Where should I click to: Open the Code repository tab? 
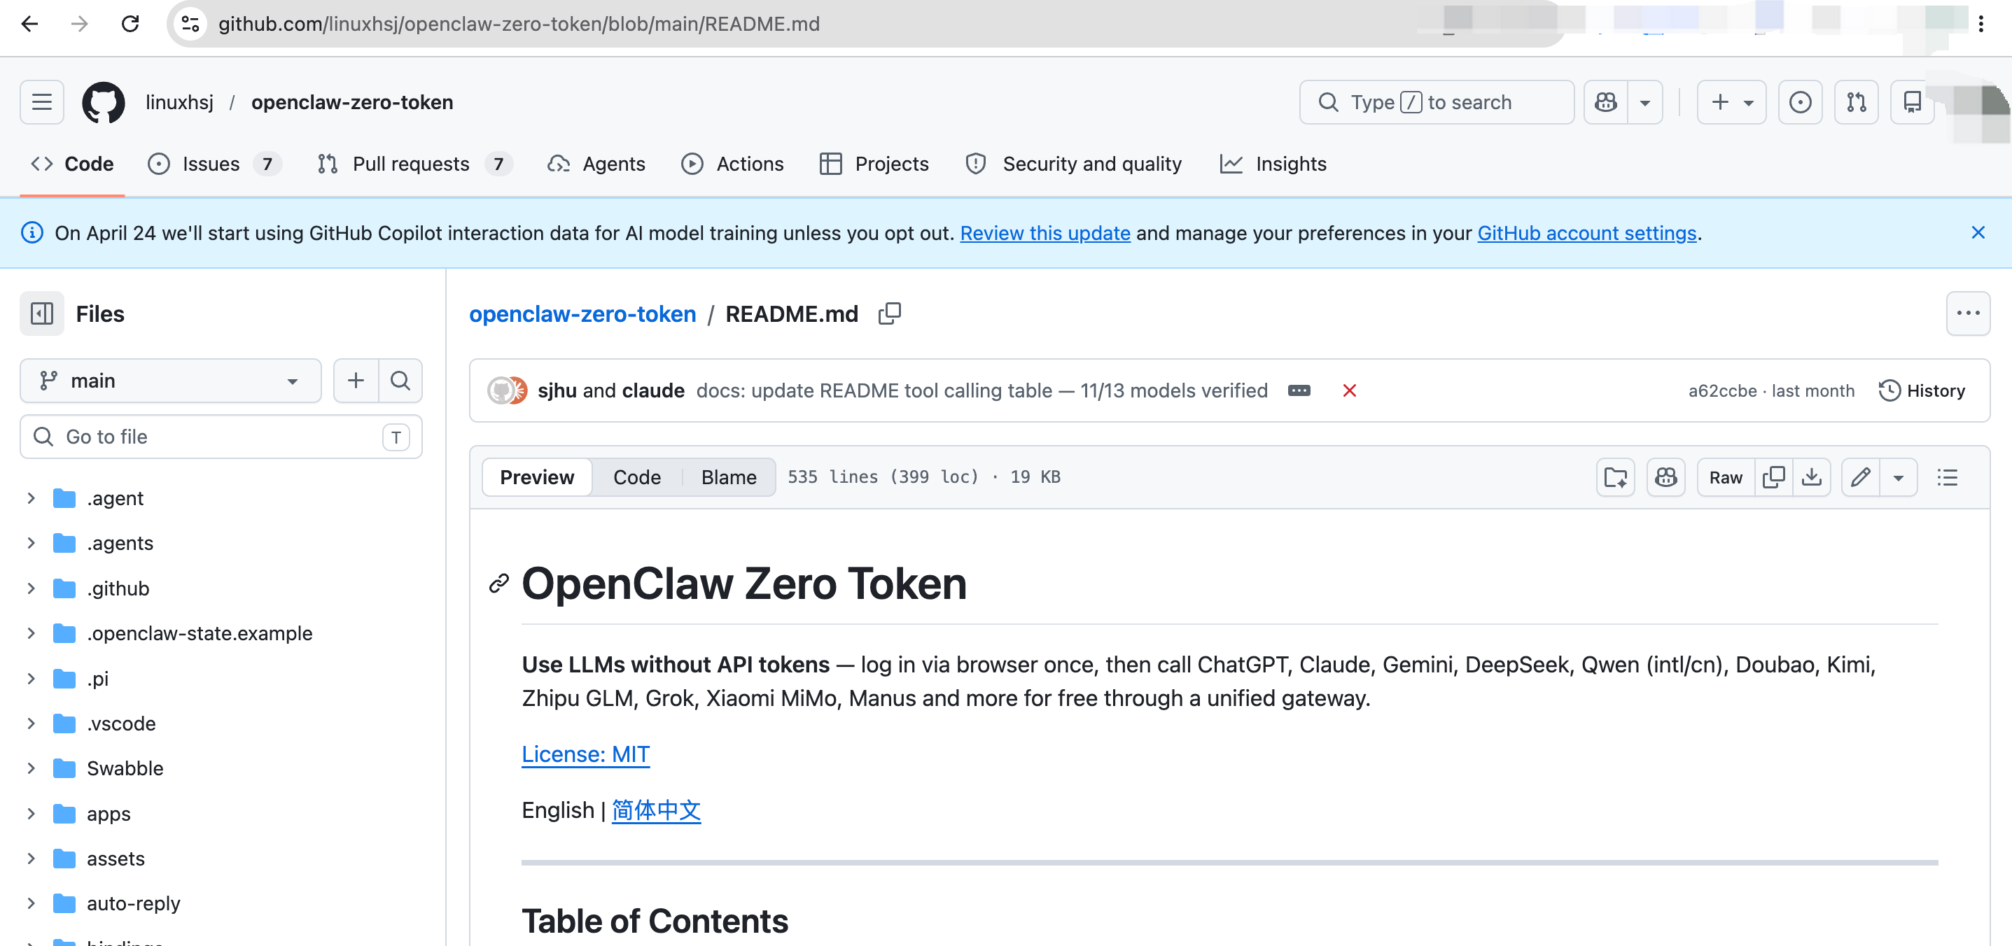pos(73,164)
